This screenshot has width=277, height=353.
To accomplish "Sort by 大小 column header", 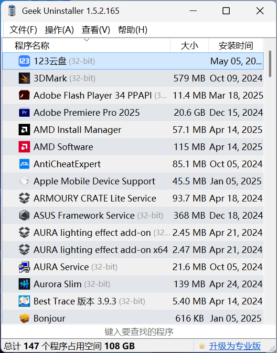I will tap(190, 45).
